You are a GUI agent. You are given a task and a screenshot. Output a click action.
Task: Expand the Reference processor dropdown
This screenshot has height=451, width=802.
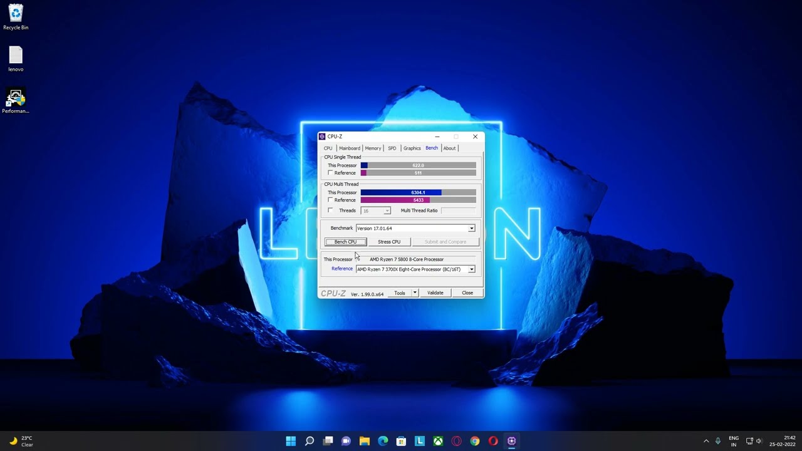tap(471, 269)
